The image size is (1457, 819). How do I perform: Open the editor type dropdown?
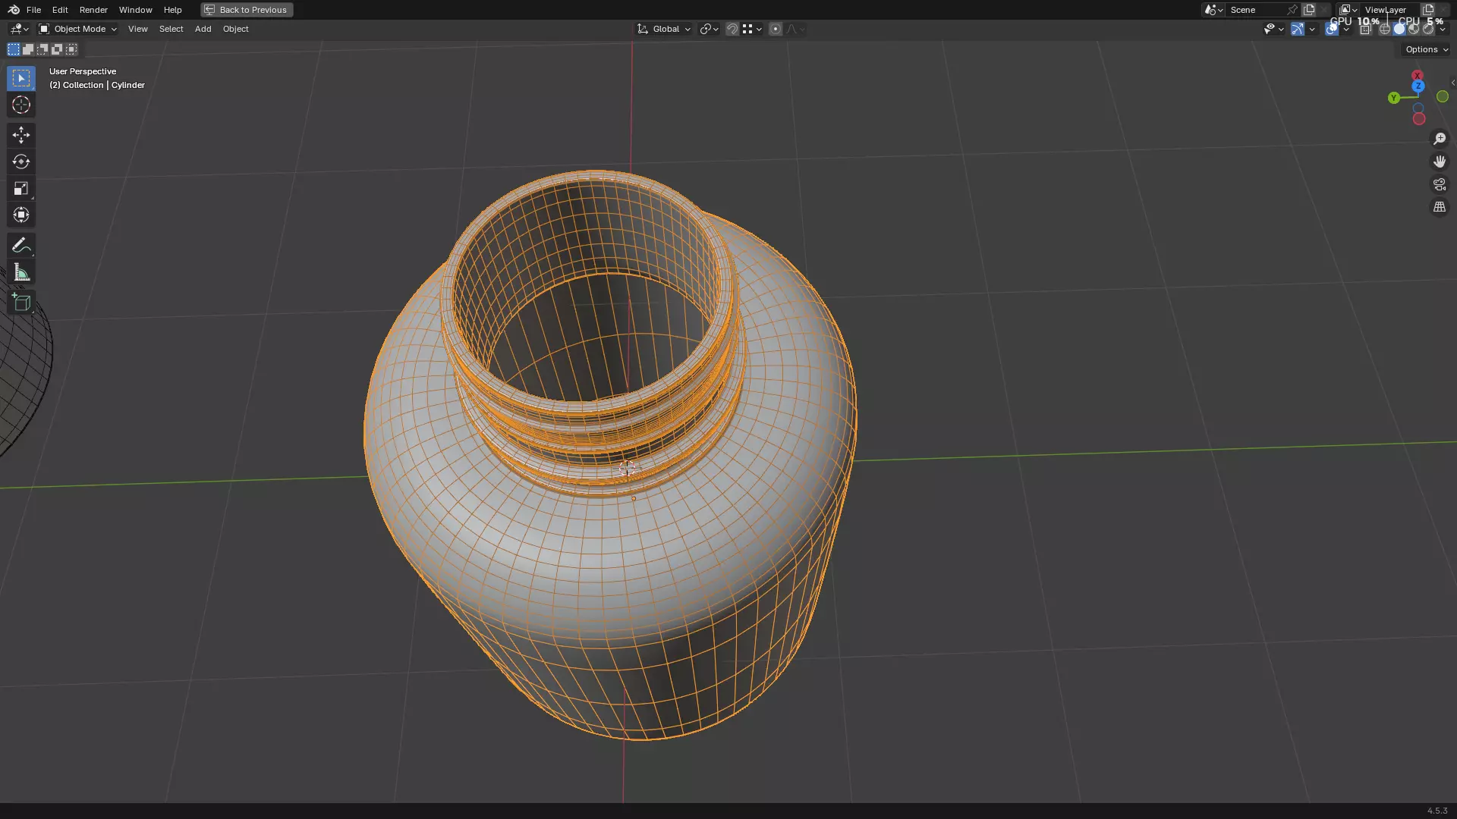19,29
